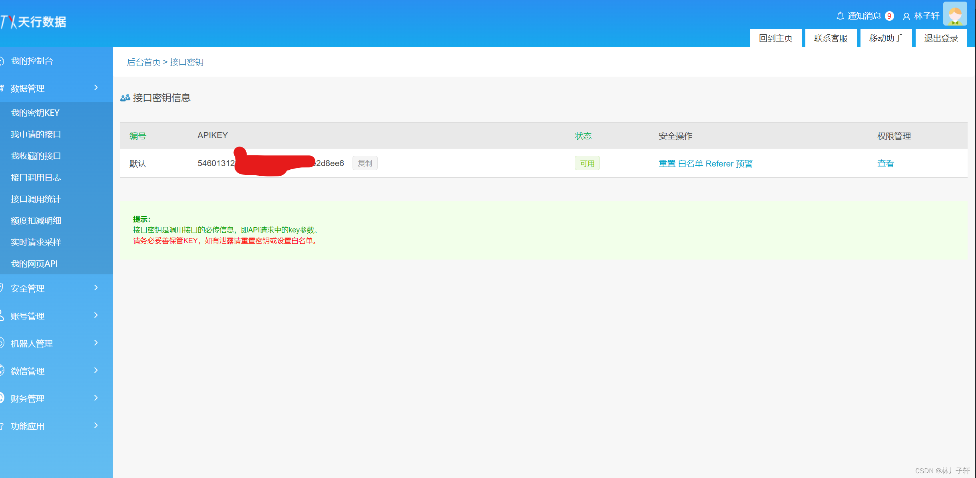This screenshot has height=478, width=976.
Task: Click 后台首页 in the breadcrumb
Action: click(x=143, y=62)
